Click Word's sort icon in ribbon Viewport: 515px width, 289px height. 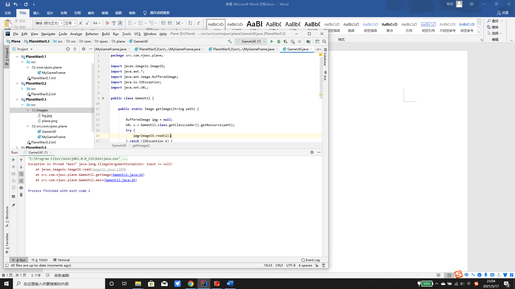click(190, 23)
